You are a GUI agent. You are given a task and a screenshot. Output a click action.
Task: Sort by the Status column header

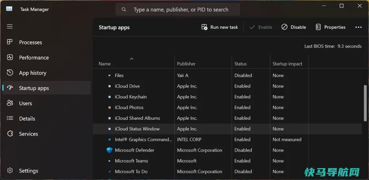pos(240,64)
